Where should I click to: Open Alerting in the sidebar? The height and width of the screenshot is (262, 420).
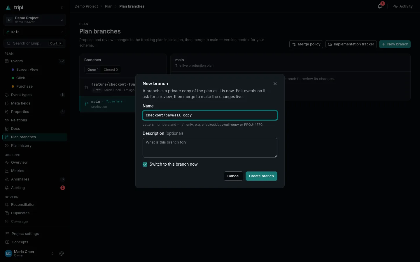35,188
